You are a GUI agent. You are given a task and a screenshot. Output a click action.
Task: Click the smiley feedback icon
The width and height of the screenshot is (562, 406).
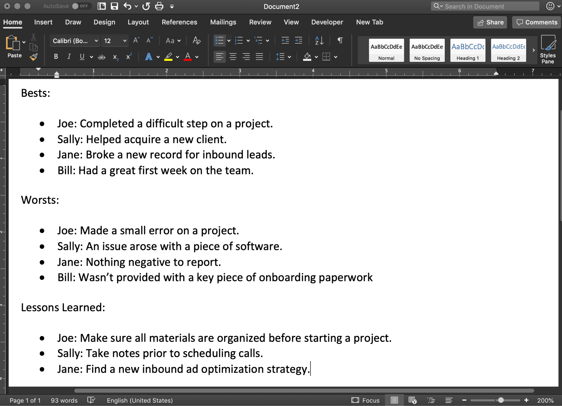point(550,6)
